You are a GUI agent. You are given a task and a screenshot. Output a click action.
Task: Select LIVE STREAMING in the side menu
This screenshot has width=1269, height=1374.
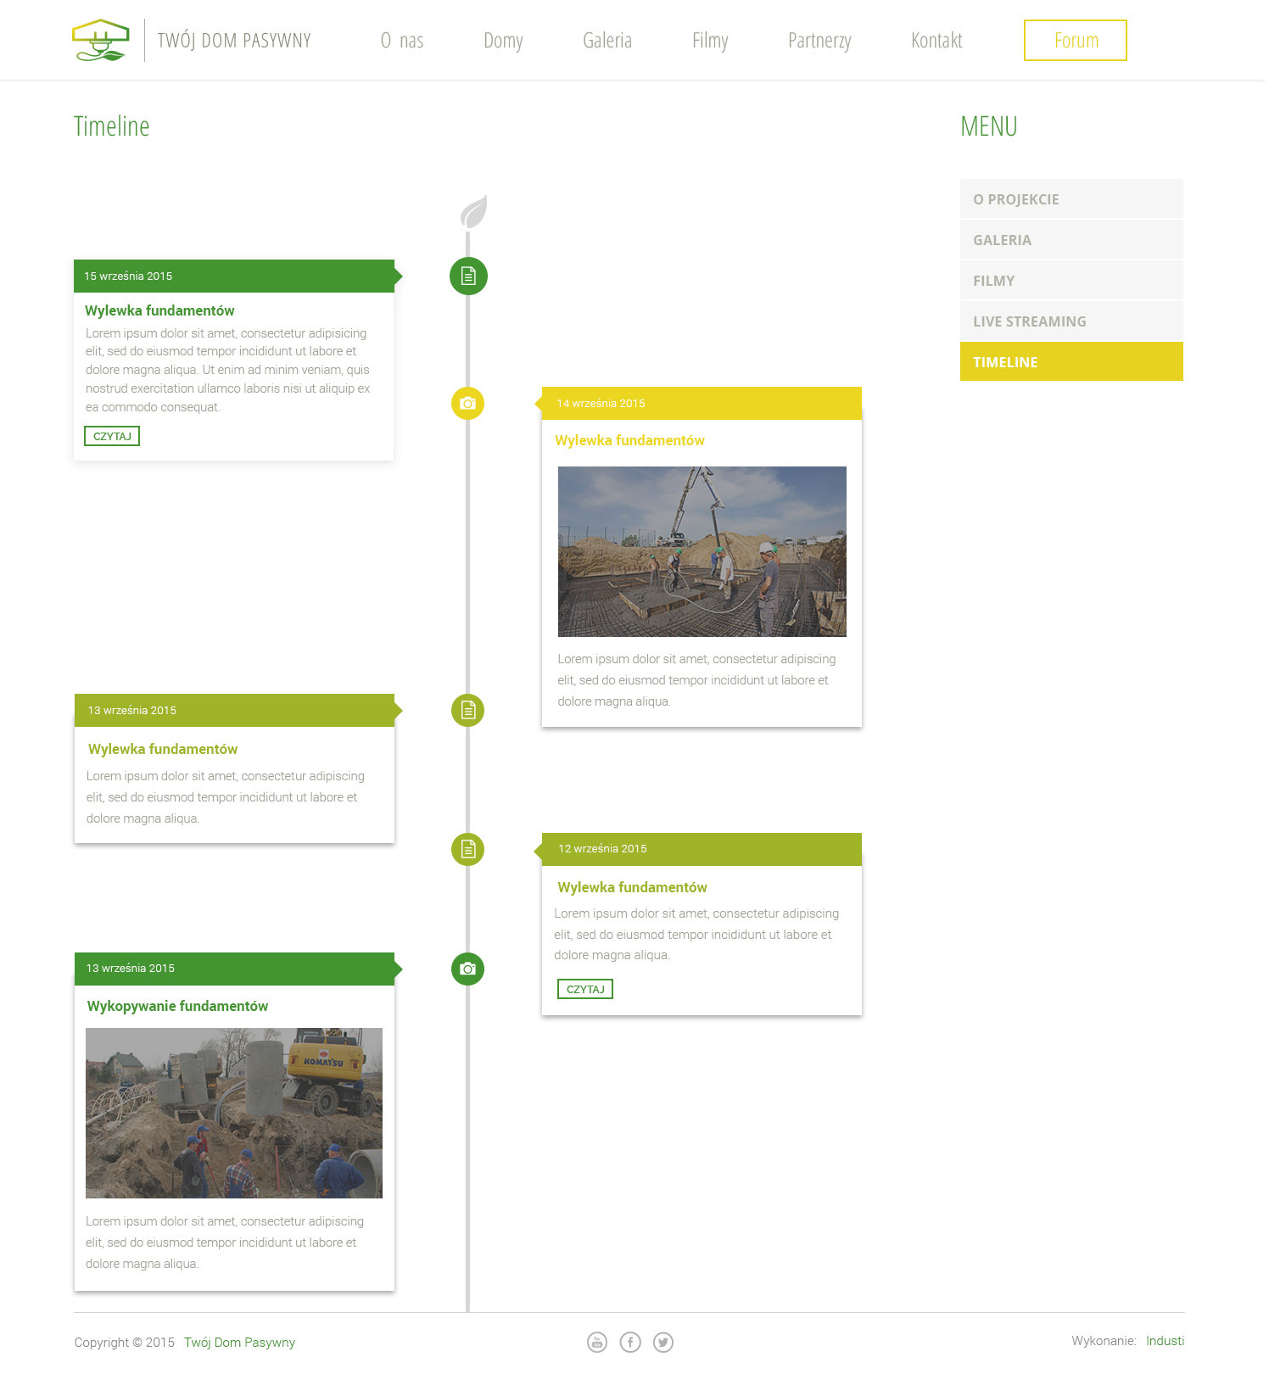click(1071, 321)
